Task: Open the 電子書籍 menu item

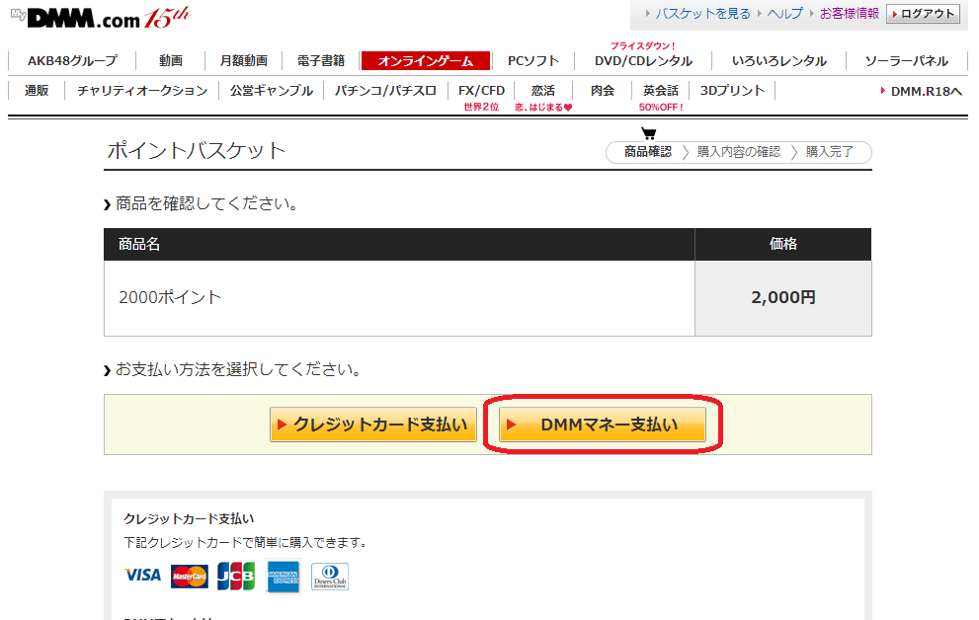Action: tap(321, 60)
